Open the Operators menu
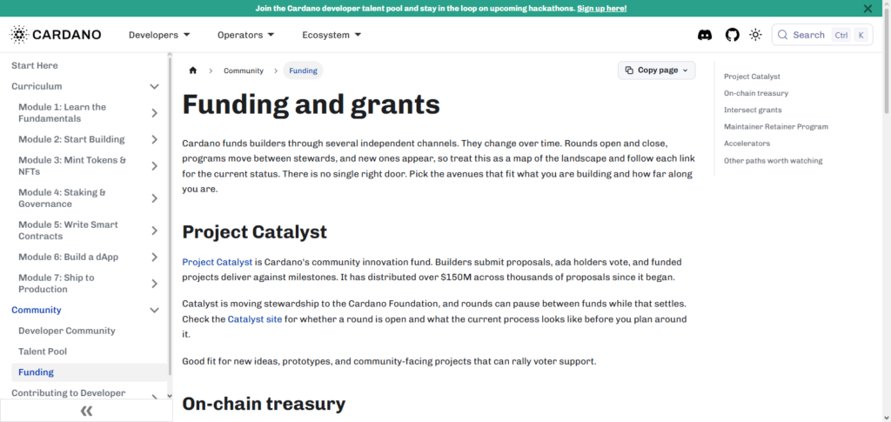Screen dimensions: 891x422 pyautogui.click(x=245, y=35)
